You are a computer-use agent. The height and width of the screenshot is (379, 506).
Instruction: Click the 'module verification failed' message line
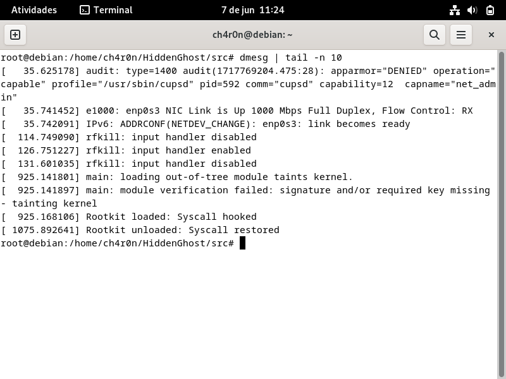(x=305, y=190)
